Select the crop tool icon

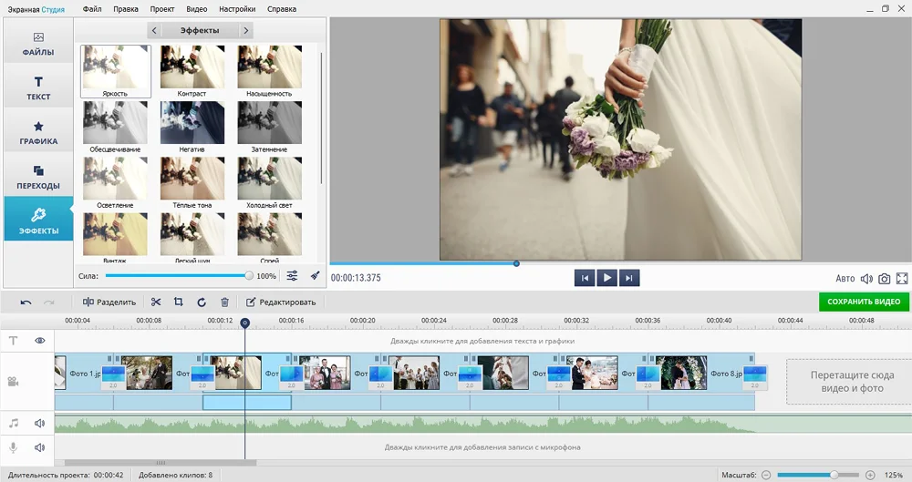tap(179, 302)
